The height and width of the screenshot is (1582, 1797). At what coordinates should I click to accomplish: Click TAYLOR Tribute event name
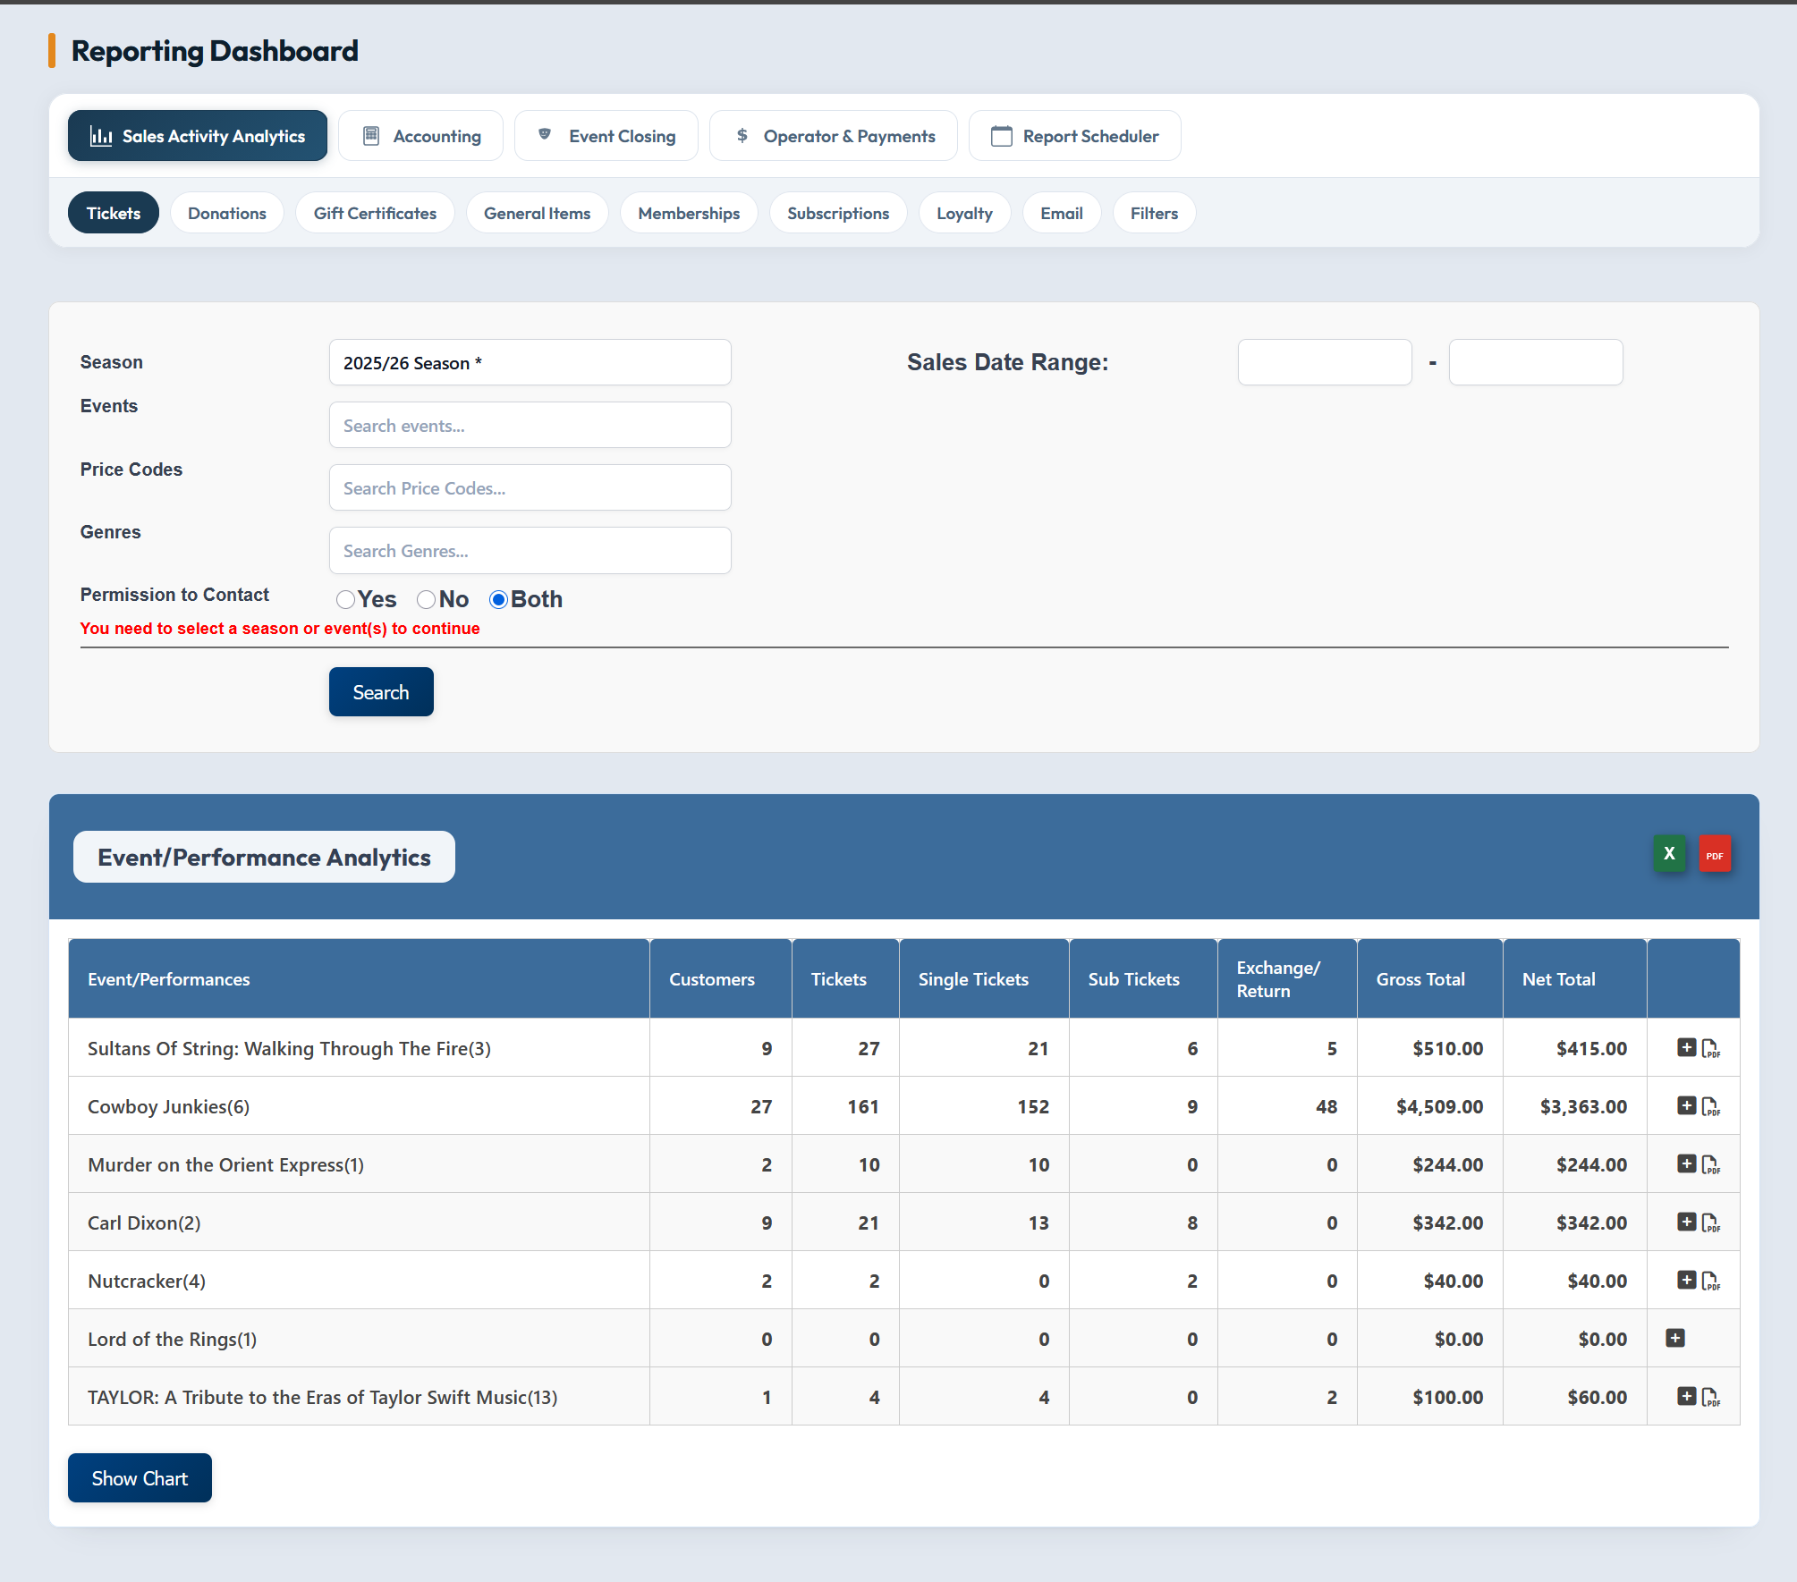[322, 1397]
